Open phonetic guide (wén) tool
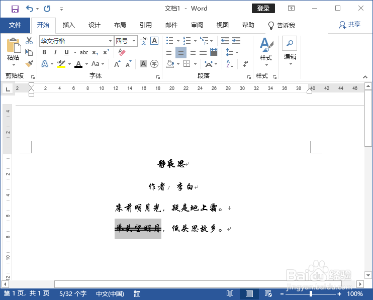 click(x=143, y=41)
